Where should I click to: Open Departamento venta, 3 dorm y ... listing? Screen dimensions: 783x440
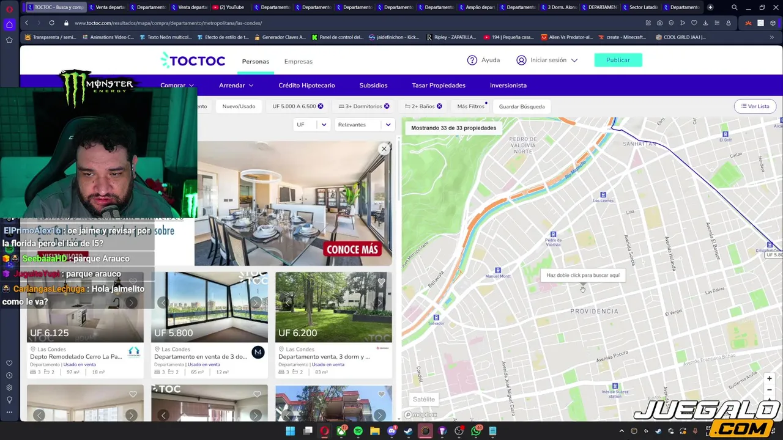pos(324,356)
